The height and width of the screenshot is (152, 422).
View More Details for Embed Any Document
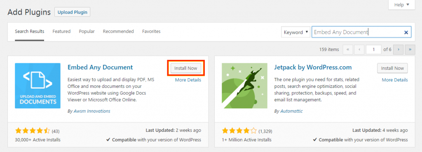[188, 80]
